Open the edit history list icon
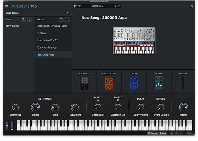198x141 pixels. (177, 133)
